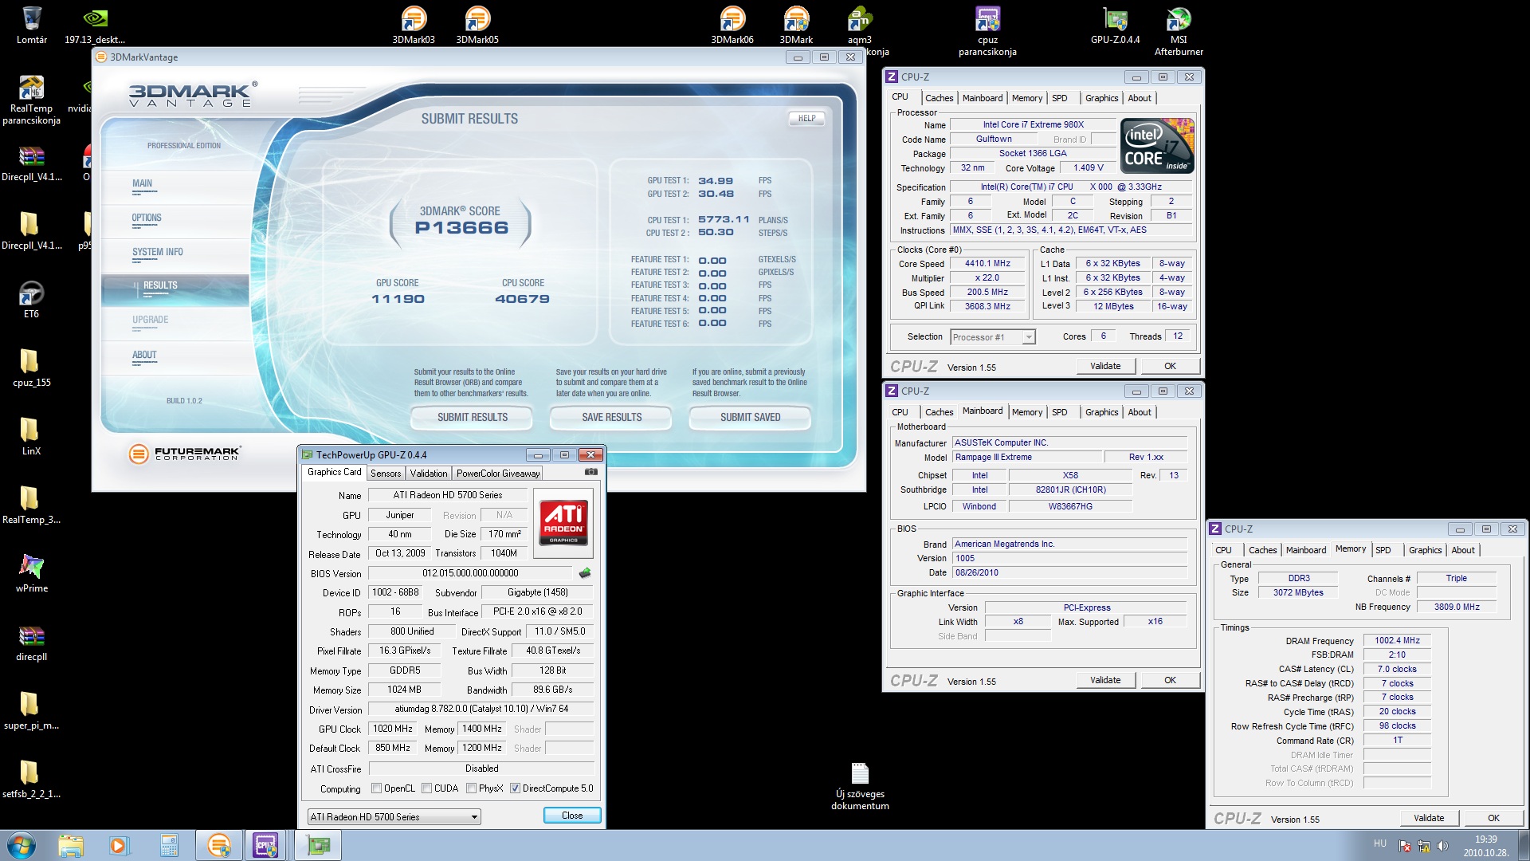The image size is (1530, 861).
Task: Switch to the Sensors tab in GPU-Z
Action: [386, 474]
